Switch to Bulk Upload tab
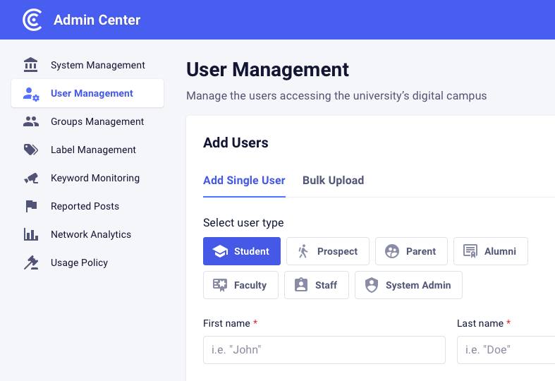Screen dimensions: 555x381 coord(333,180)
